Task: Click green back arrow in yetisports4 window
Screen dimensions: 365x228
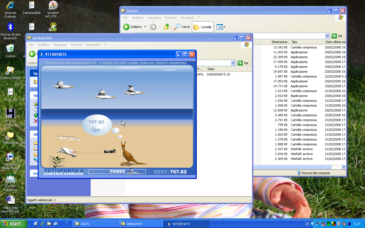Action: (32, 54)
